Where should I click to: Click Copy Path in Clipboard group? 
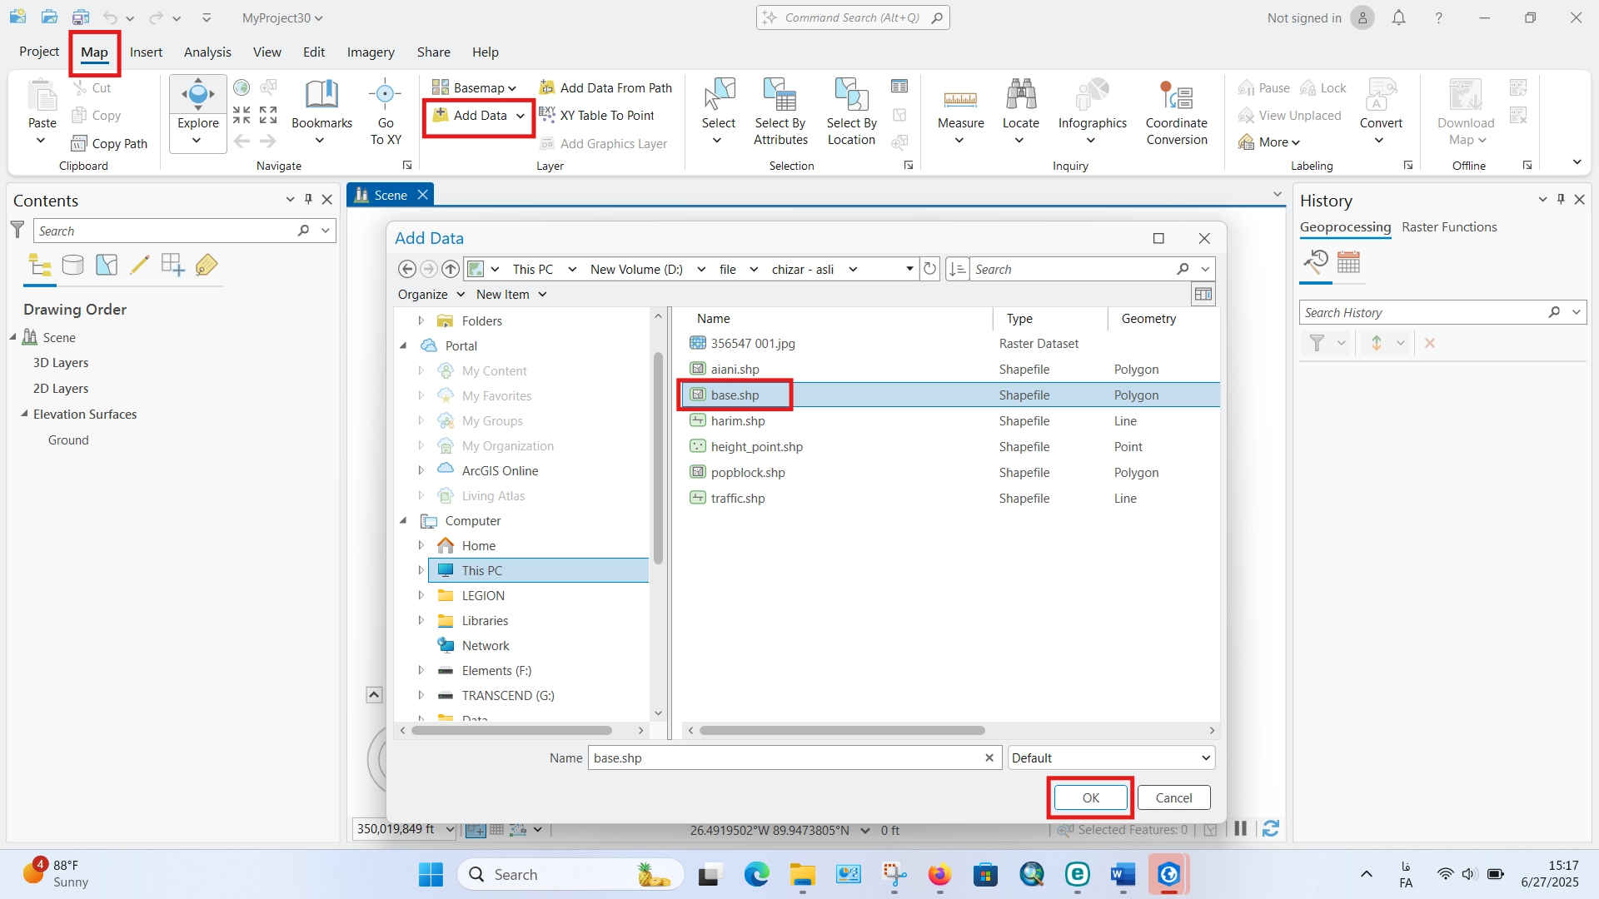(x=109, y=143)
